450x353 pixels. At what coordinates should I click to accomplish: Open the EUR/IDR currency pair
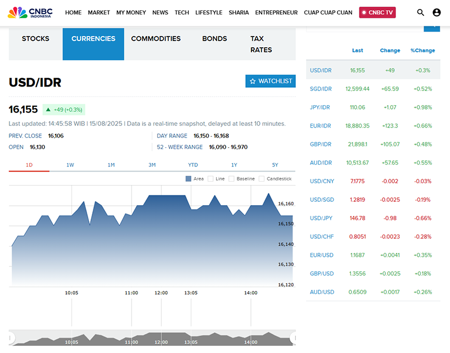click(321, 125)
